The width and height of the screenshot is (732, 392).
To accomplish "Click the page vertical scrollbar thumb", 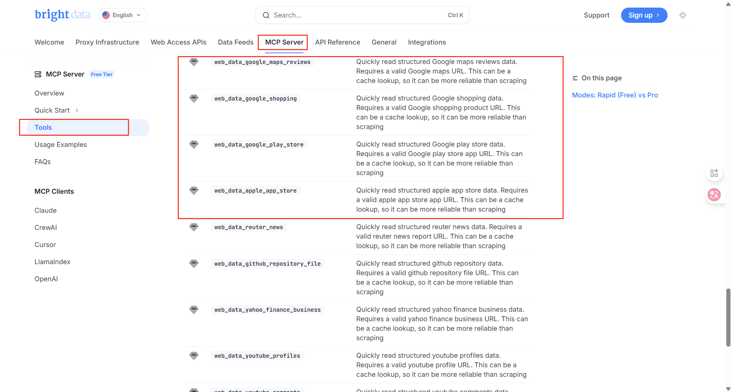I will coord(728,317).
